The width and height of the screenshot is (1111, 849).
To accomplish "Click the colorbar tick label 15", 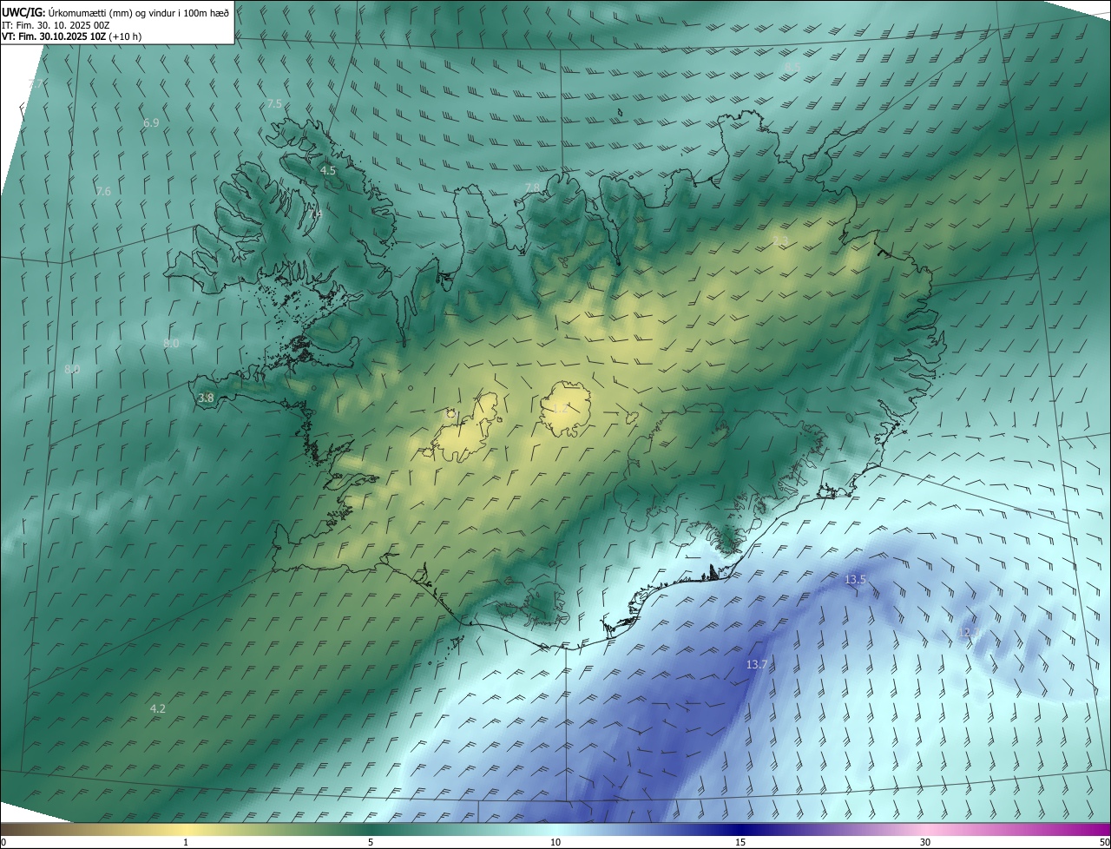I will [x=740, y=842].
